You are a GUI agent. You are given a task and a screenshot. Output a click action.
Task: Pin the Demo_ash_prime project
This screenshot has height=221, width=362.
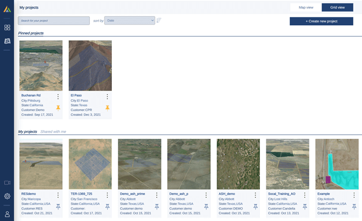pyautogui.click(x=157, y=207)
